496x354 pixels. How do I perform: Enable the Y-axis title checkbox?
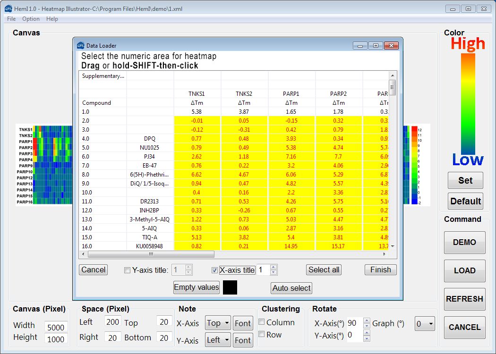coord(127,270)
